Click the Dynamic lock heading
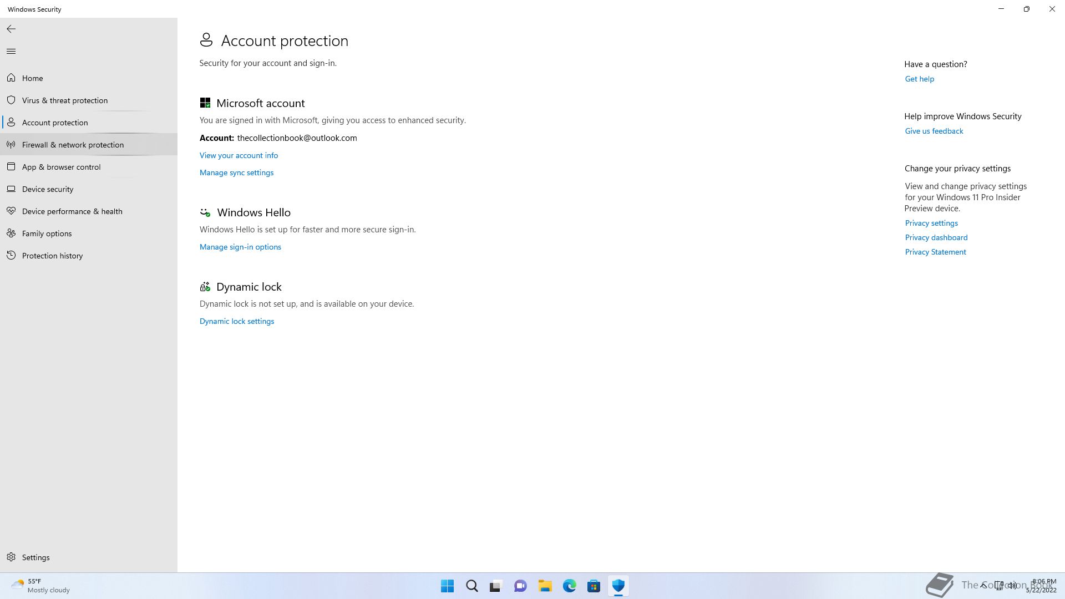The image size is (1065, 599). [248, 287]
